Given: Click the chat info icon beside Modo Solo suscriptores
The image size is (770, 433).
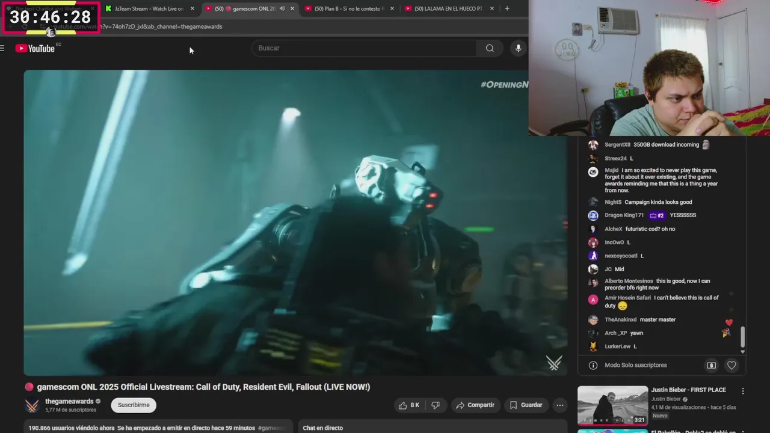Looking at the screenshot, I should pyautogui.click(x=593, y=365).
